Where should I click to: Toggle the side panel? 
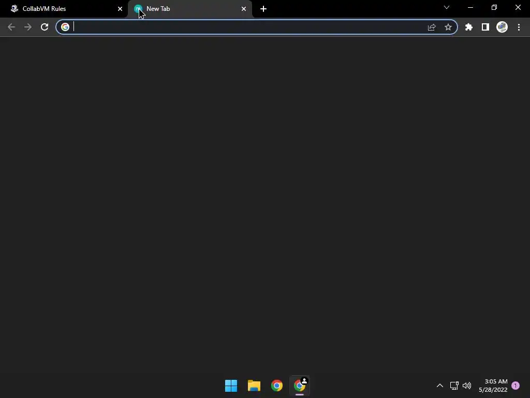[x=485, y=27]
